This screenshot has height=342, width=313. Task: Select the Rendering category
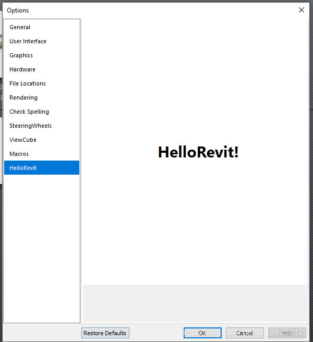(41, 97)
